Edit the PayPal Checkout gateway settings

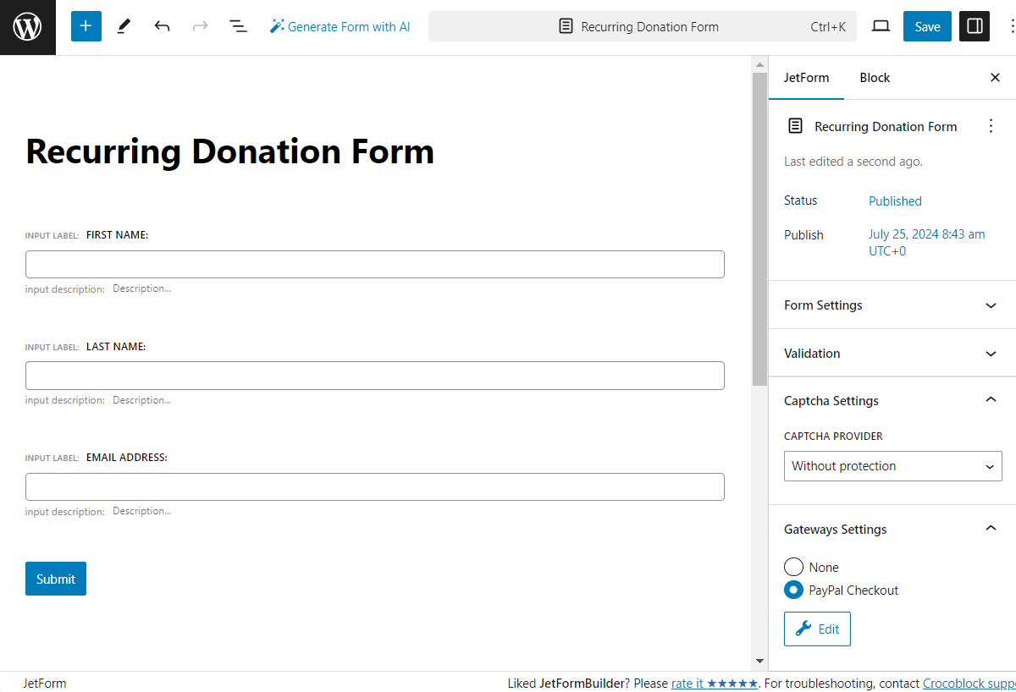pyautogui.click(x=817, y=629)
